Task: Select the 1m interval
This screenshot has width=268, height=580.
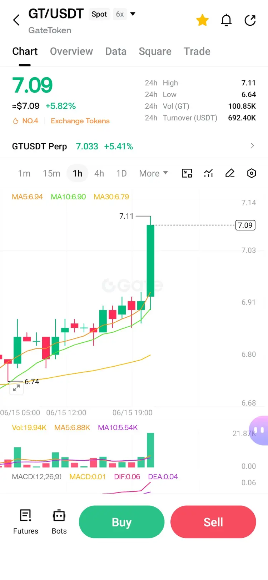Action: 24,173
